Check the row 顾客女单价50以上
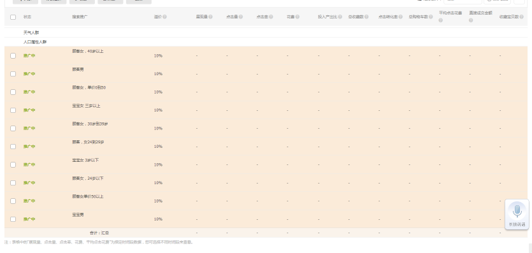Image resolution: width=532 pixels, height=253 pixels. tap(13, 201)
